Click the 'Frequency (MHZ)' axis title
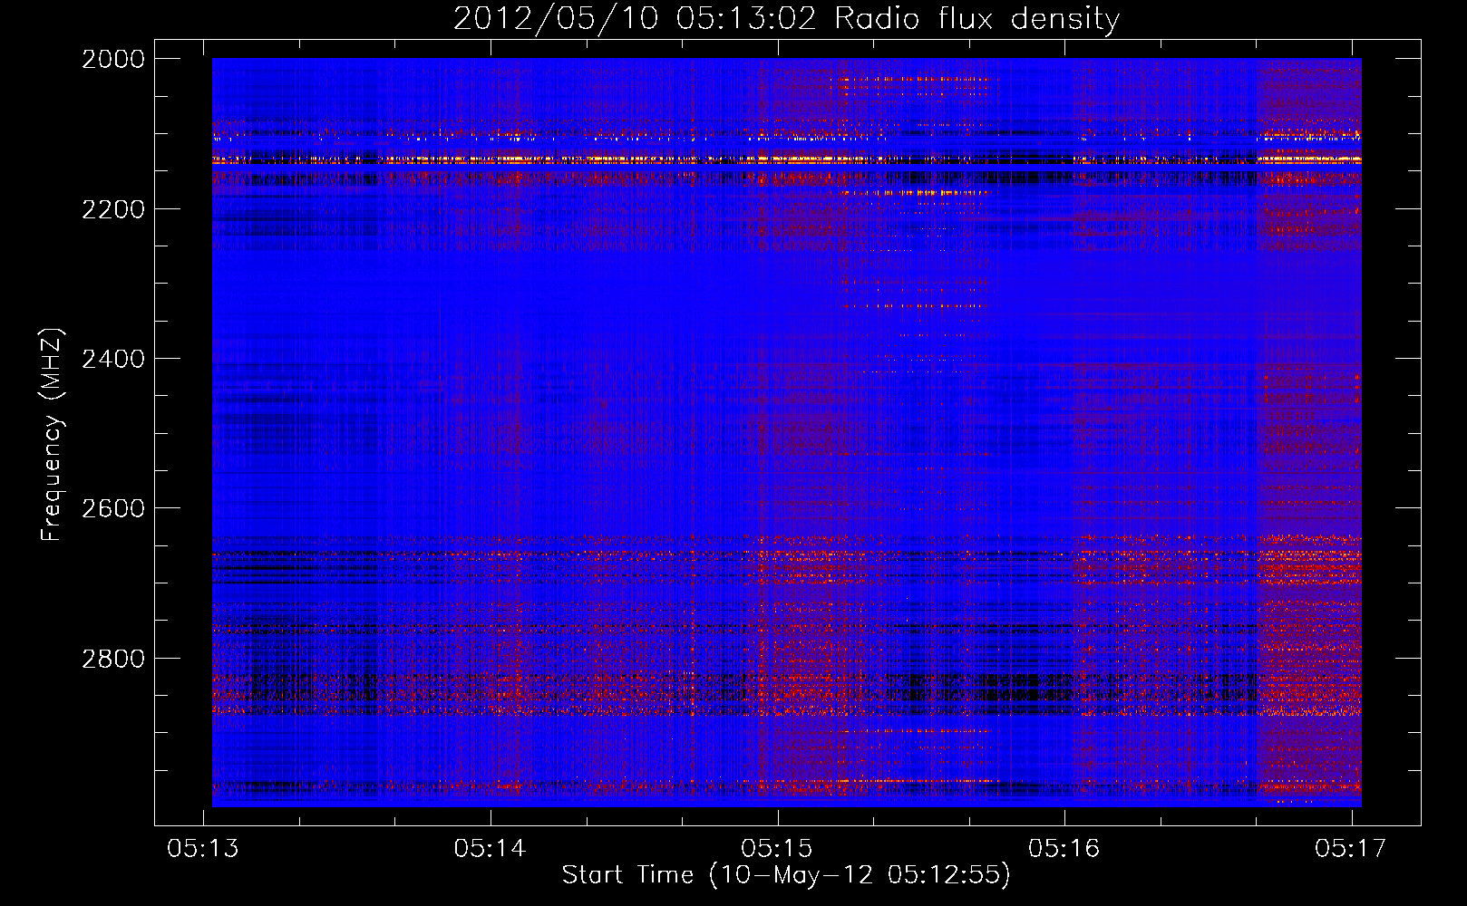The width and height of the screenshot is (1467, 906). 52,435
